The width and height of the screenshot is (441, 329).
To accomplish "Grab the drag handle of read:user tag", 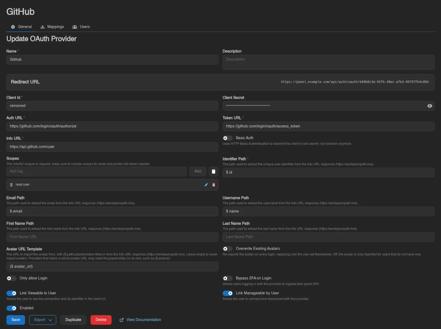I will tap(11, 185).
